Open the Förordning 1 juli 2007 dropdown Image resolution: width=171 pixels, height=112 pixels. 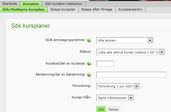tap(118, 86)
